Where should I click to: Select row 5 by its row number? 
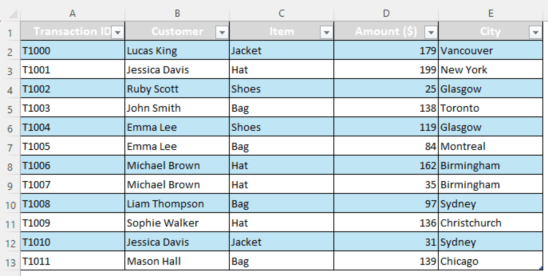click(11, 108)
